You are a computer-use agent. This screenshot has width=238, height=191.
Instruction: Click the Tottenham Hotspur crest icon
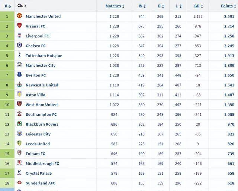(19, 55)
